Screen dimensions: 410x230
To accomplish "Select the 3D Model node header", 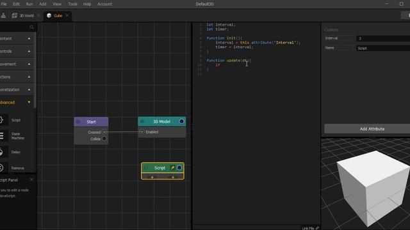I will coord(162,121).
